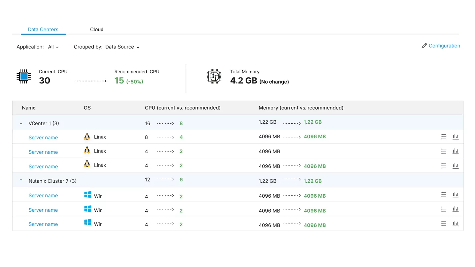The image size is (475, 267).
Task: Open Server name link in first Win row
Action: click(x=43, y=196)
